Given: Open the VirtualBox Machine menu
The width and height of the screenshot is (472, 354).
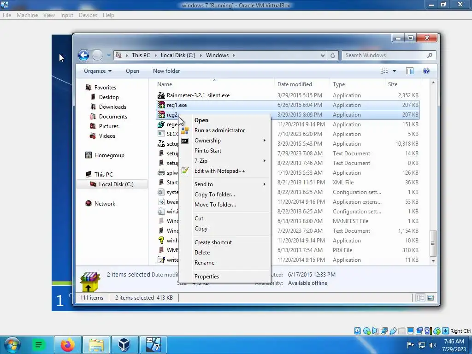Looking at the screenshot, I should click(27, 15).
